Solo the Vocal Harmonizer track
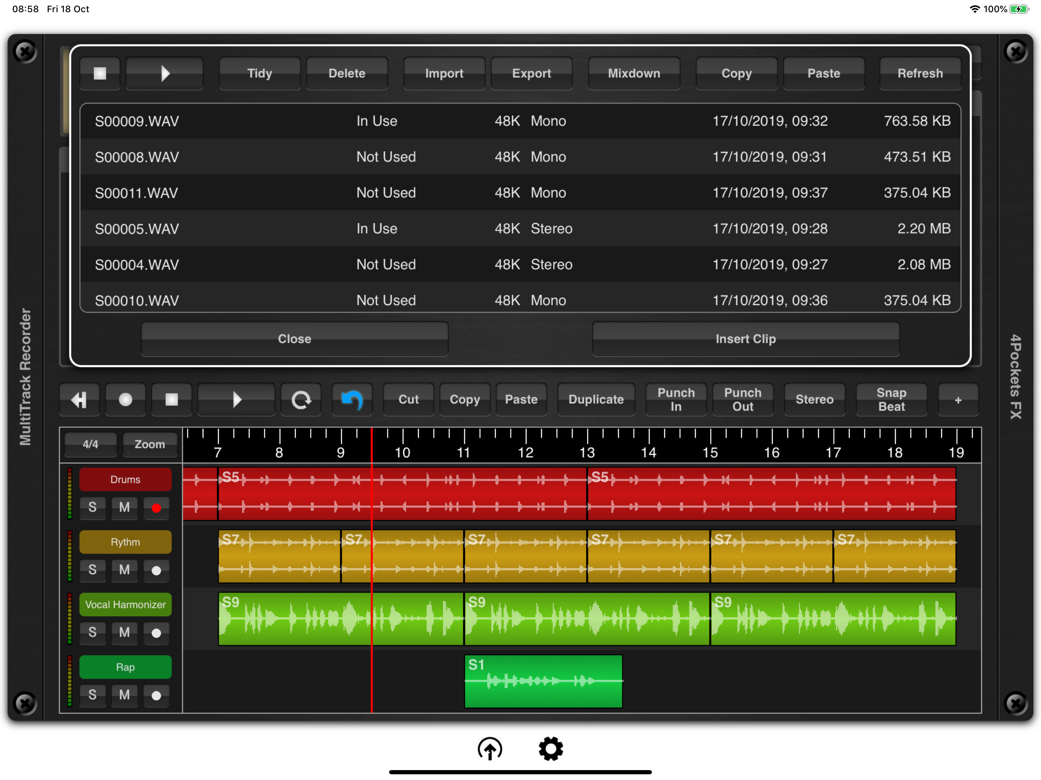Image resolution: width=1041 pixels, height=780 pixels. tap(92, 632)
